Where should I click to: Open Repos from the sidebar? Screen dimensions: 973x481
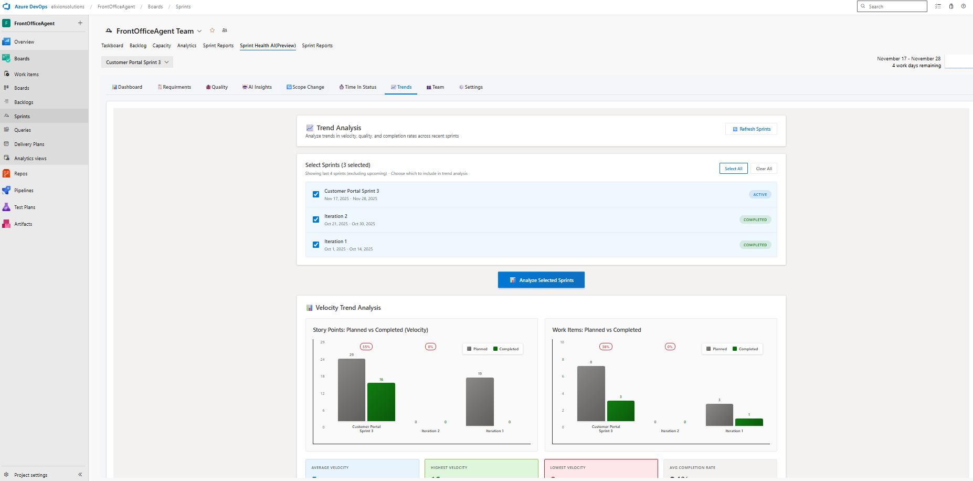[20, 174]
